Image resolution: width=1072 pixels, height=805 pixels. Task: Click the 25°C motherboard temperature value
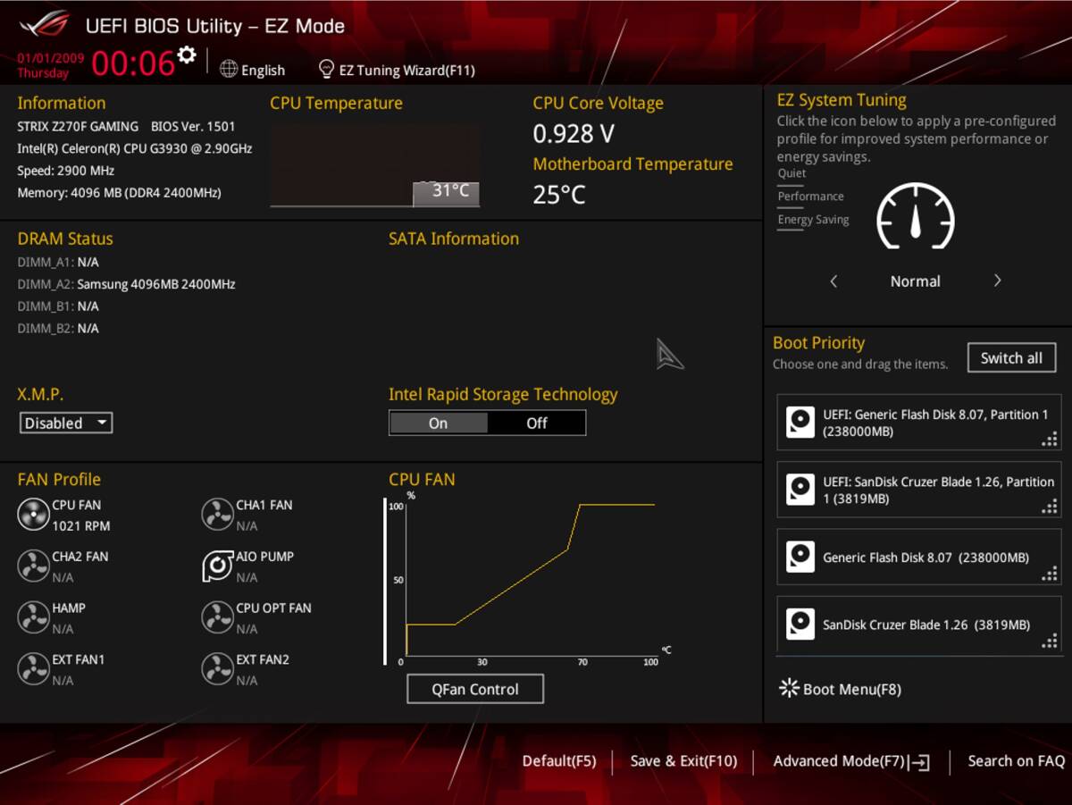pyautogui.click(x=559, y=194)
